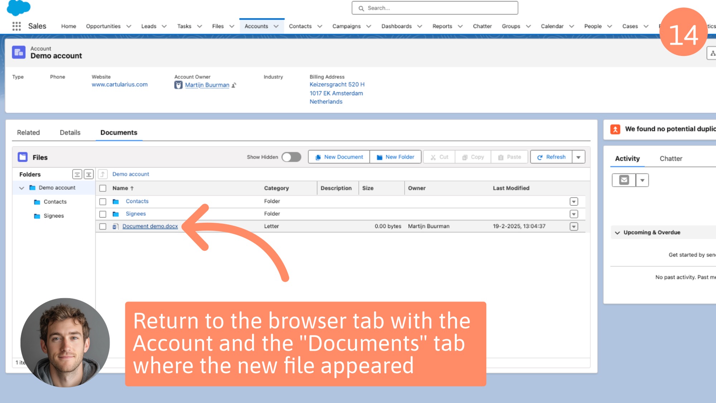Check the Contacts folder row checkbox
Viewport: 716px width, 403px height.
[x=103, y=202]
